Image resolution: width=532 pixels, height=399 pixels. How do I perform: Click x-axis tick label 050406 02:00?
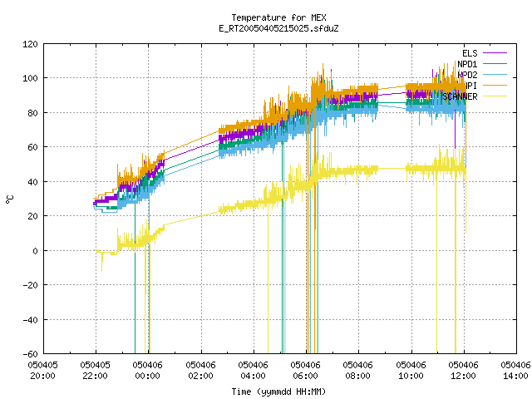tap(201, 371)
